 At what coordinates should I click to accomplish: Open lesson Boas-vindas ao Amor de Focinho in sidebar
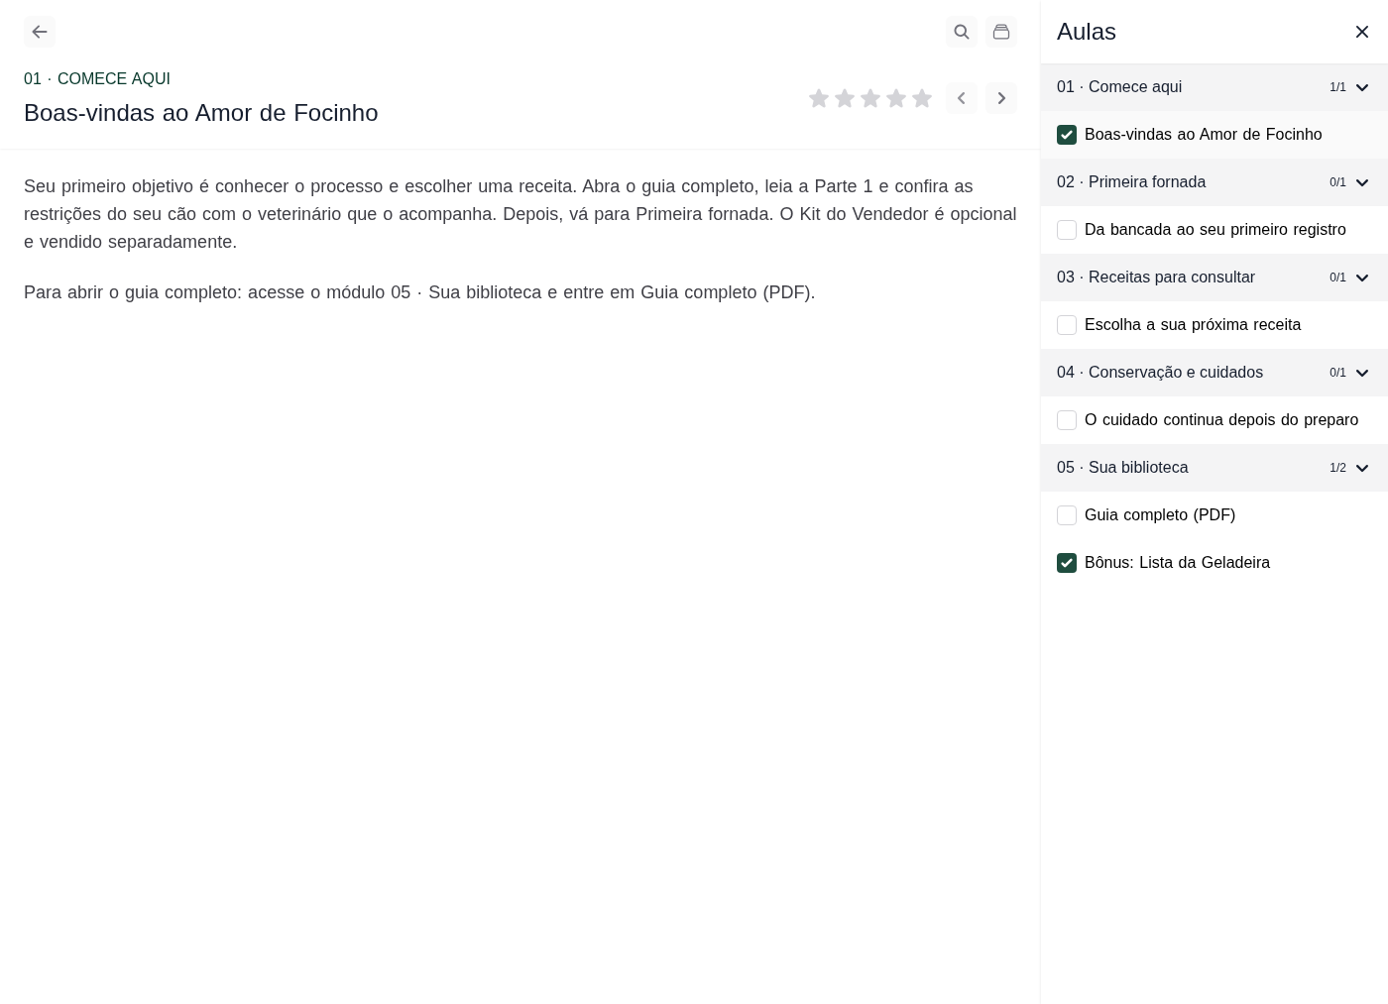point(1203,135)
